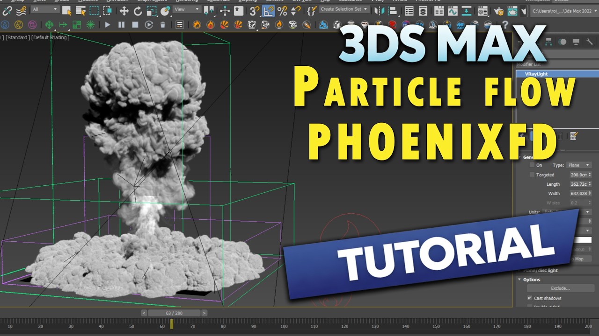Click the green arrow Phoenix toolbar icon

63,25
